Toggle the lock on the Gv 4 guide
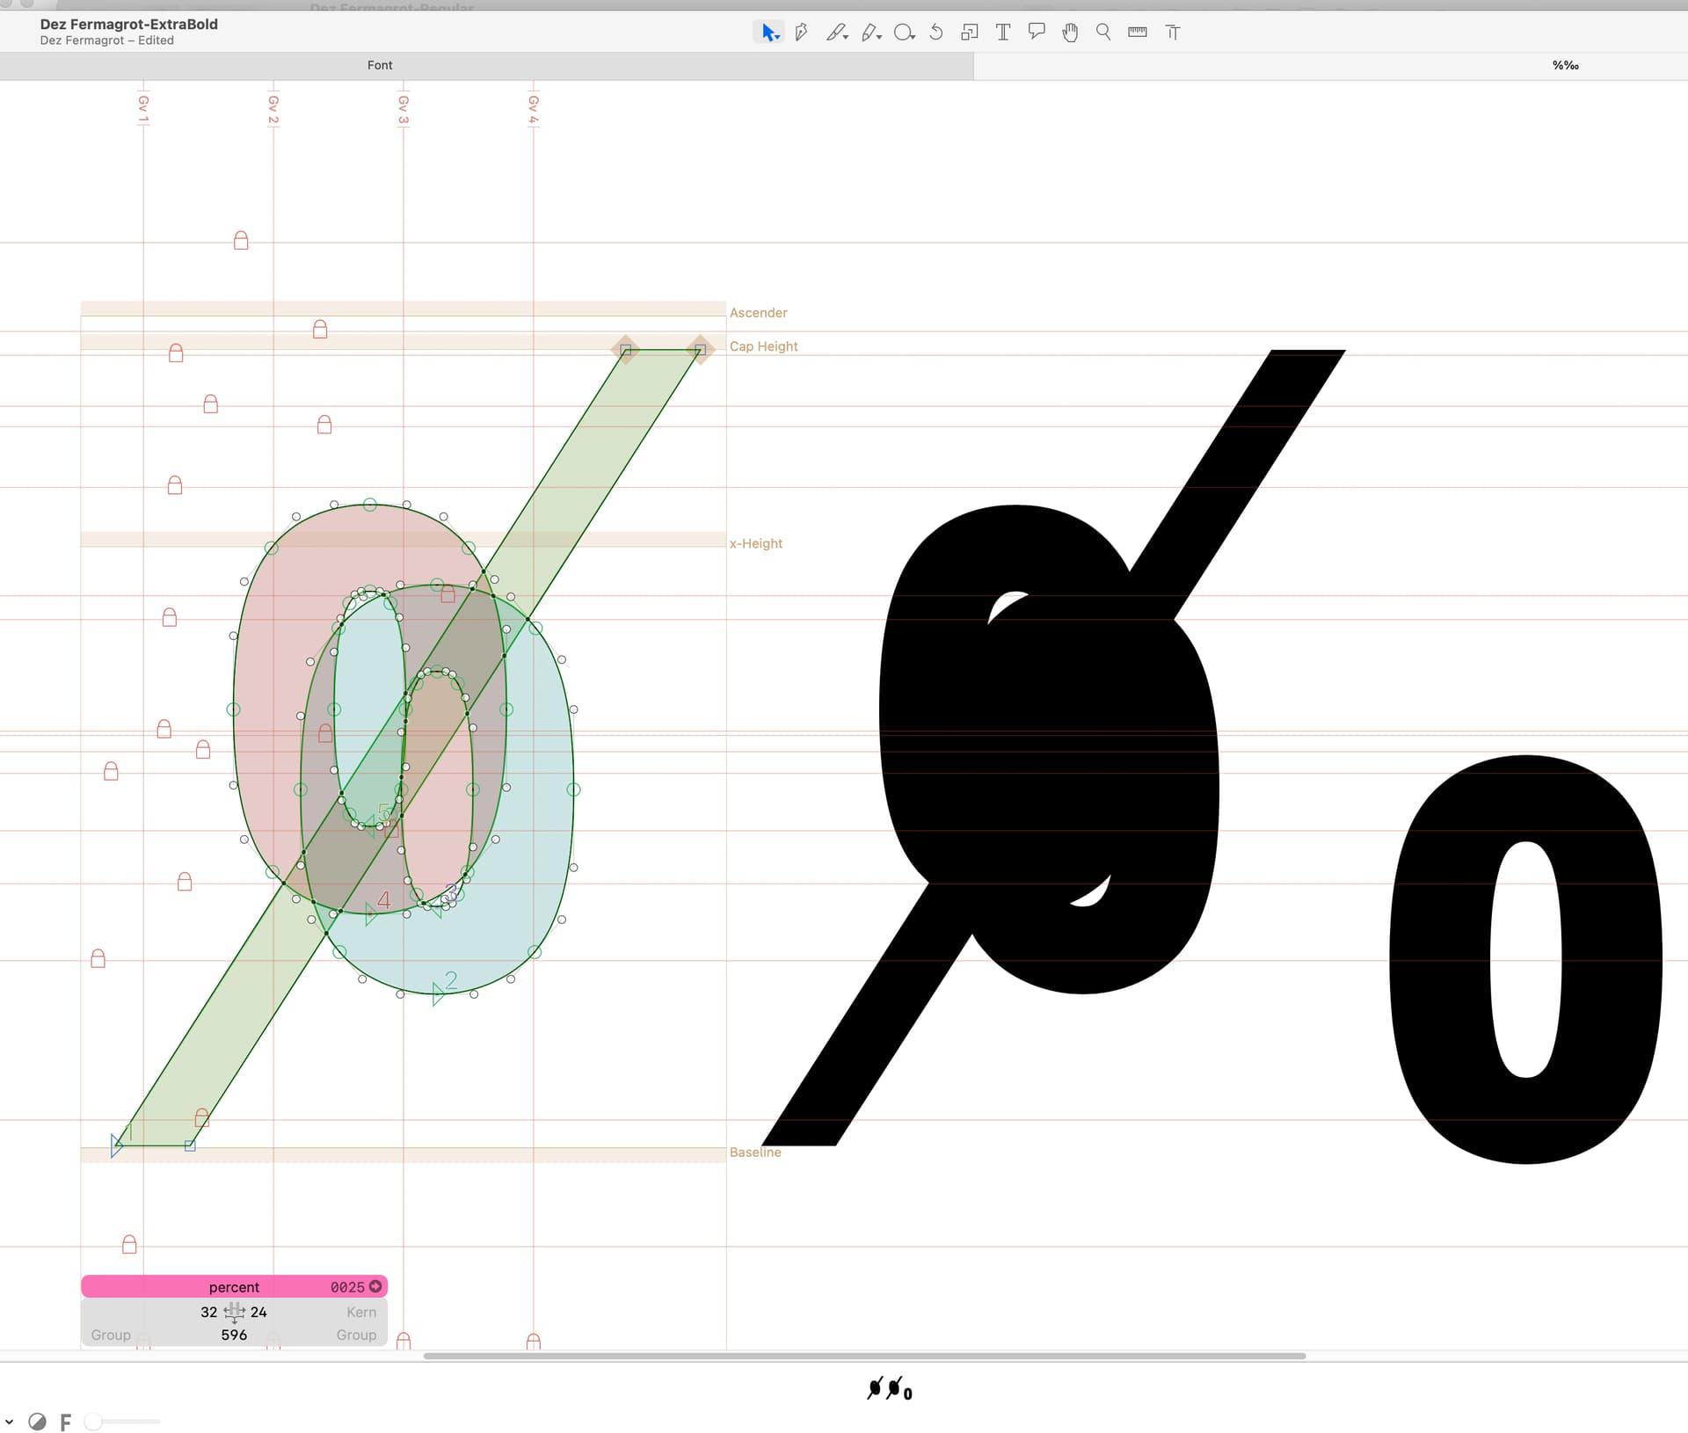The image size is (1688, 1433). pyautogui.click(x=534, y=1341)
